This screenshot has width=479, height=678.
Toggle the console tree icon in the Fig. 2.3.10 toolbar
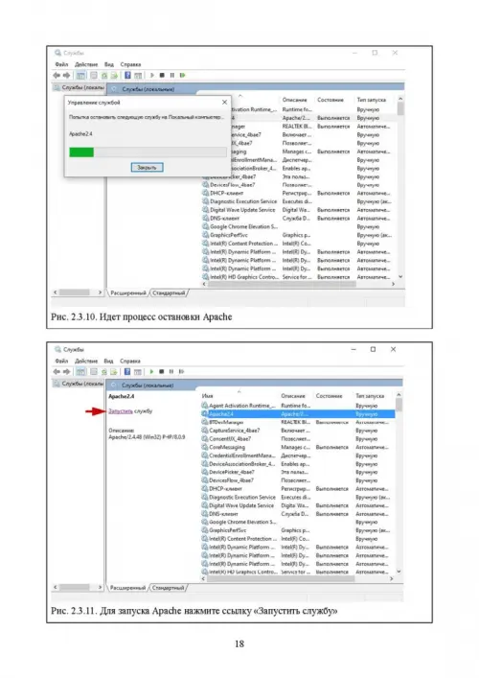coord(80,75)
